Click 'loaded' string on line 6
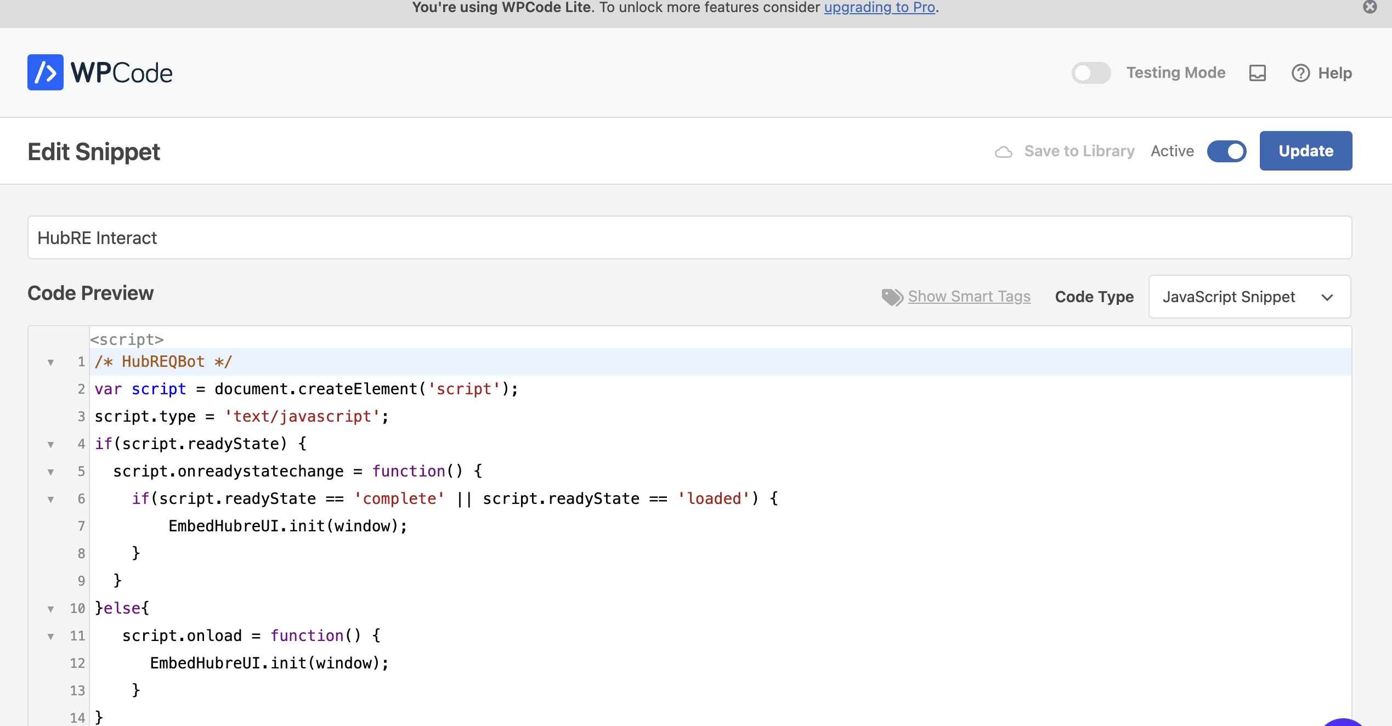The width and height of the screenshot is (1392, 726). (x=714, y=498)
